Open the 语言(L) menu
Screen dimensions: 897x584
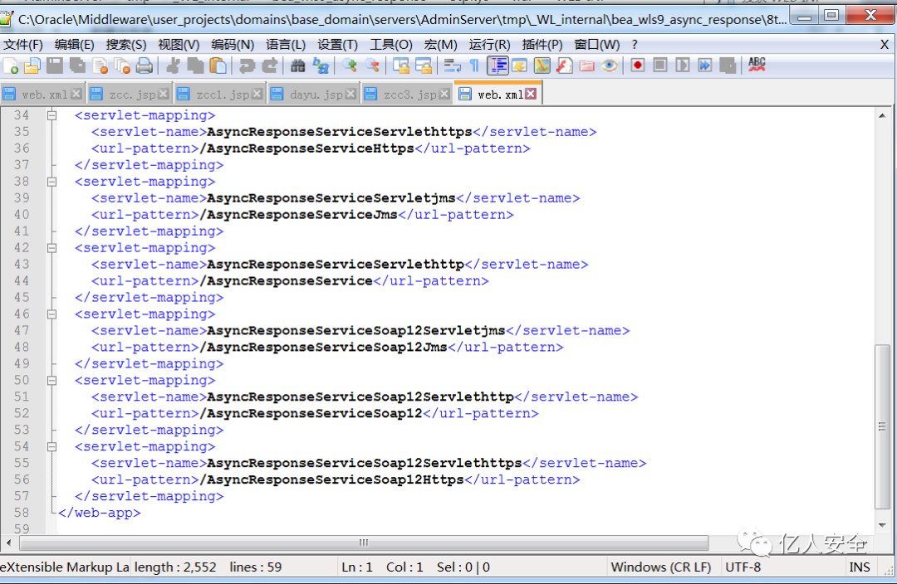pyautogui.click(x=286, y=45)
